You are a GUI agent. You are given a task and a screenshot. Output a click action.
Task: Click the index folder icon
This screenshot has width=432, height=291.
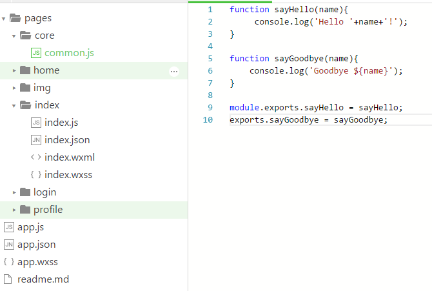click(25, 105)
